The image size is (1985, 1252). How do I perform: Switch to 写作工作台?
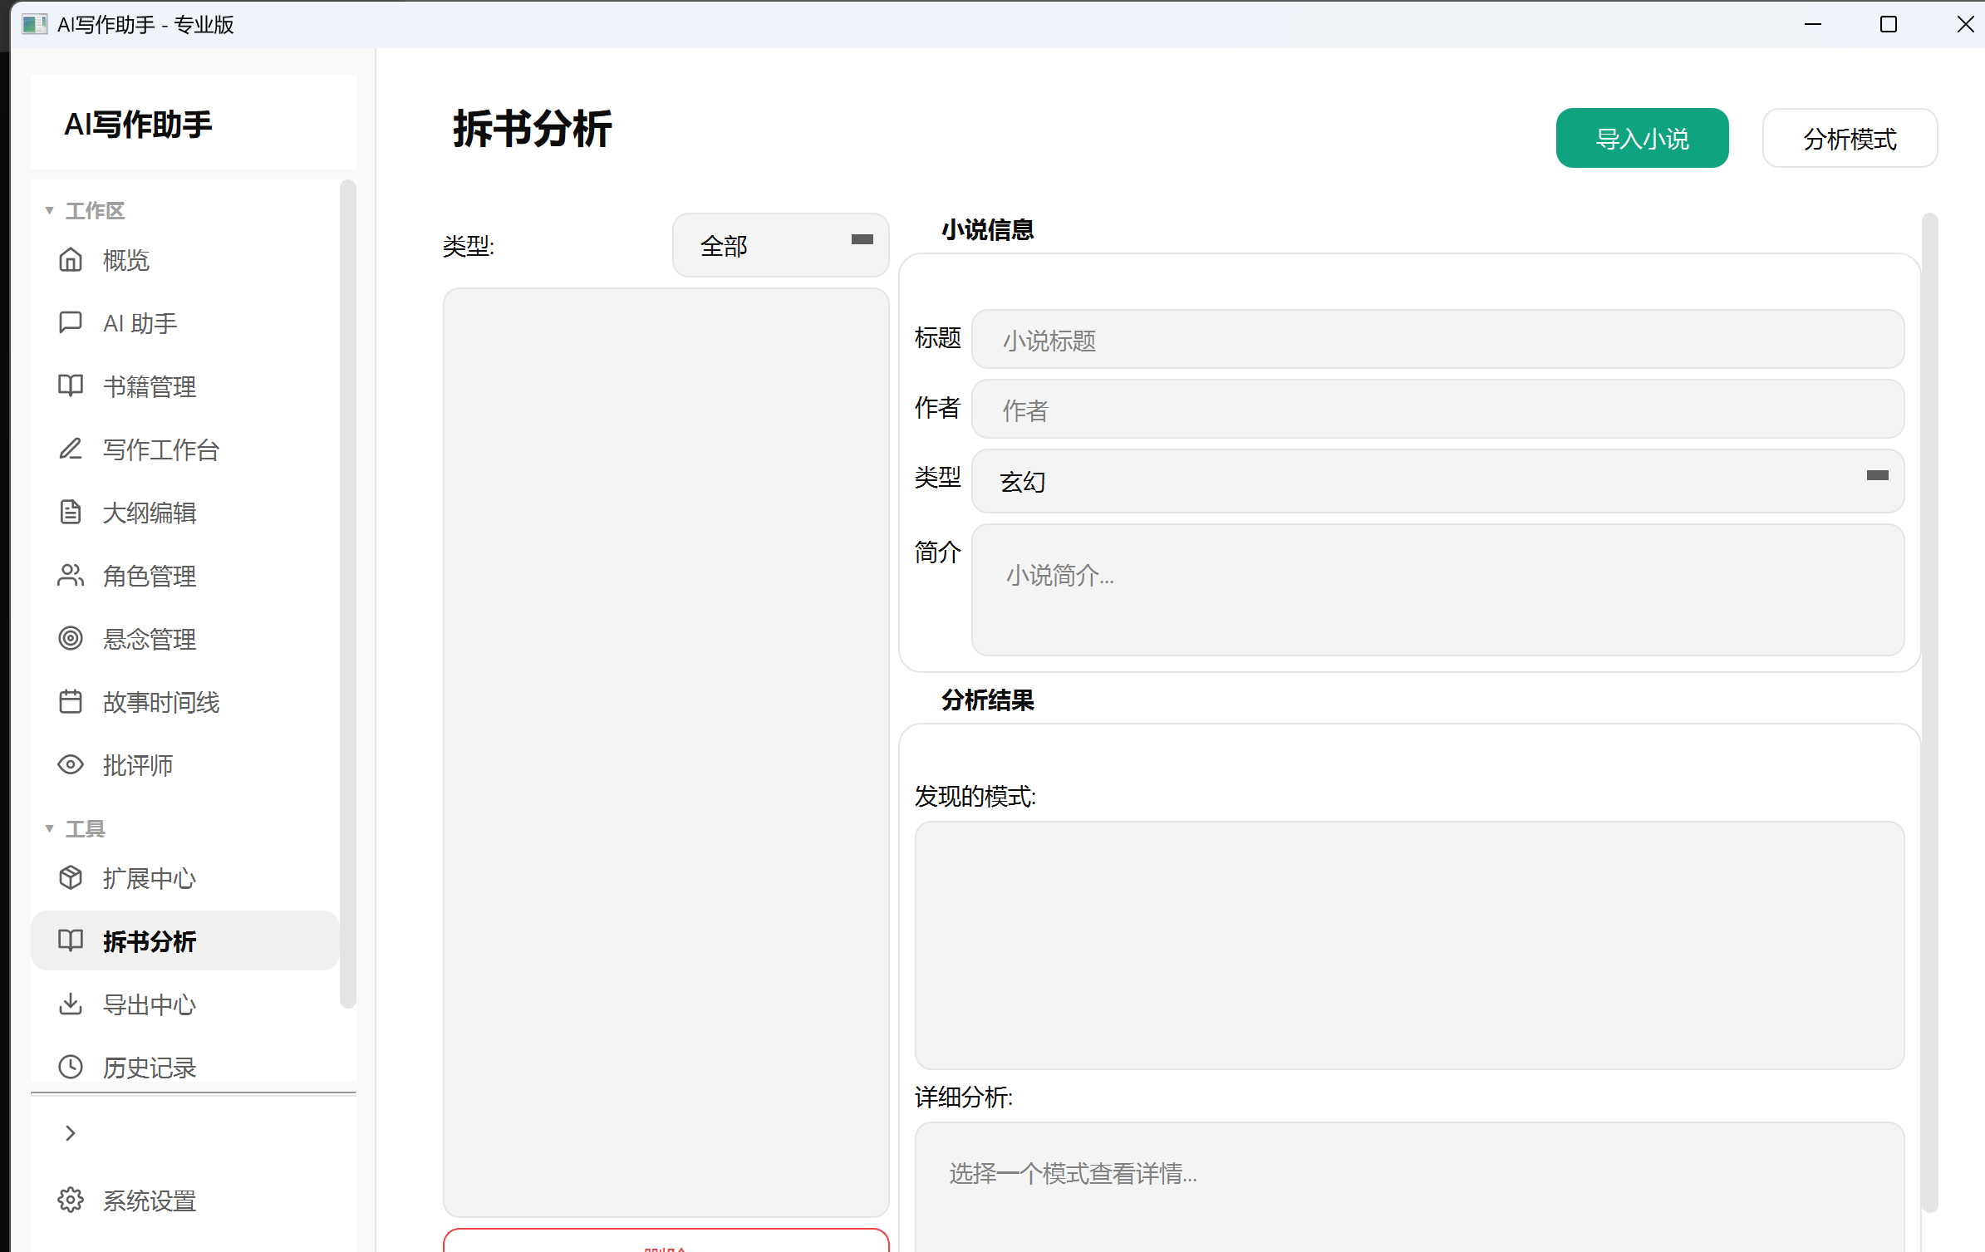184,449
